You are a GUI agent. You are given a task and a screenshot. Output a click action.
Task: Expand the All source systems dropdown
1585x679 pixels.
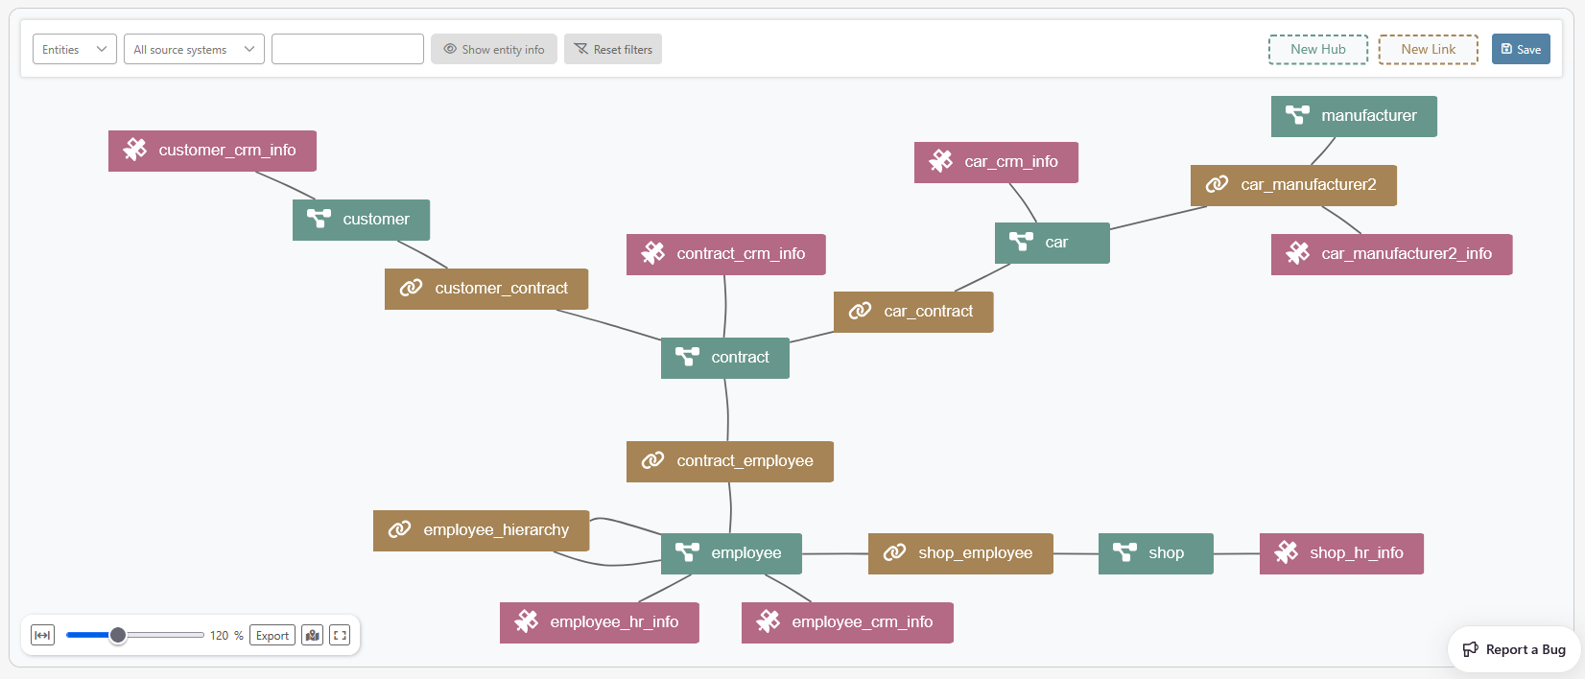(x=194, y=50)
